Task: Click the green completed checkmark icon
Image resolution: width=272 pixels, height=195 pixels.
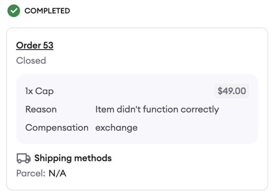Action: [x=14, y=11]
